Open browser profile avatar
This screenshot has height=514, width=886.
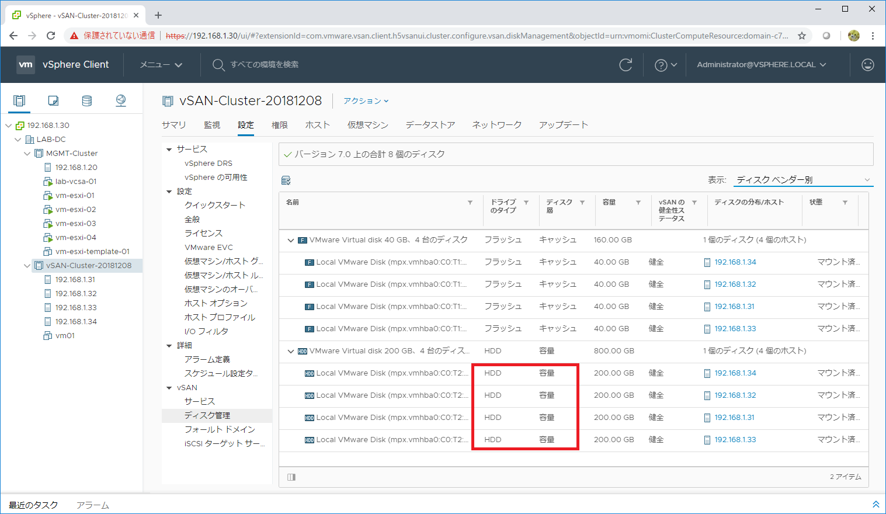[854, 36]
